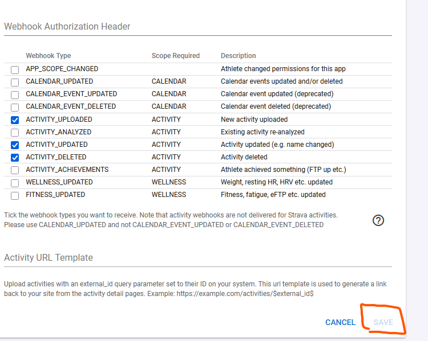Uncheck the ACTIVITY_UPLOADED webhook
Screen dimensions: 428x341
tap(15, 120)
